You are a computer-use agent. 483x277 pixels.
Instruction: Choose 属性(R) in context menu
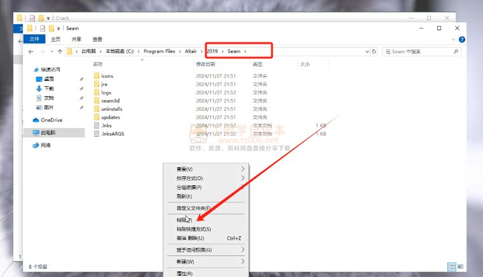click(x=206, y=273)
